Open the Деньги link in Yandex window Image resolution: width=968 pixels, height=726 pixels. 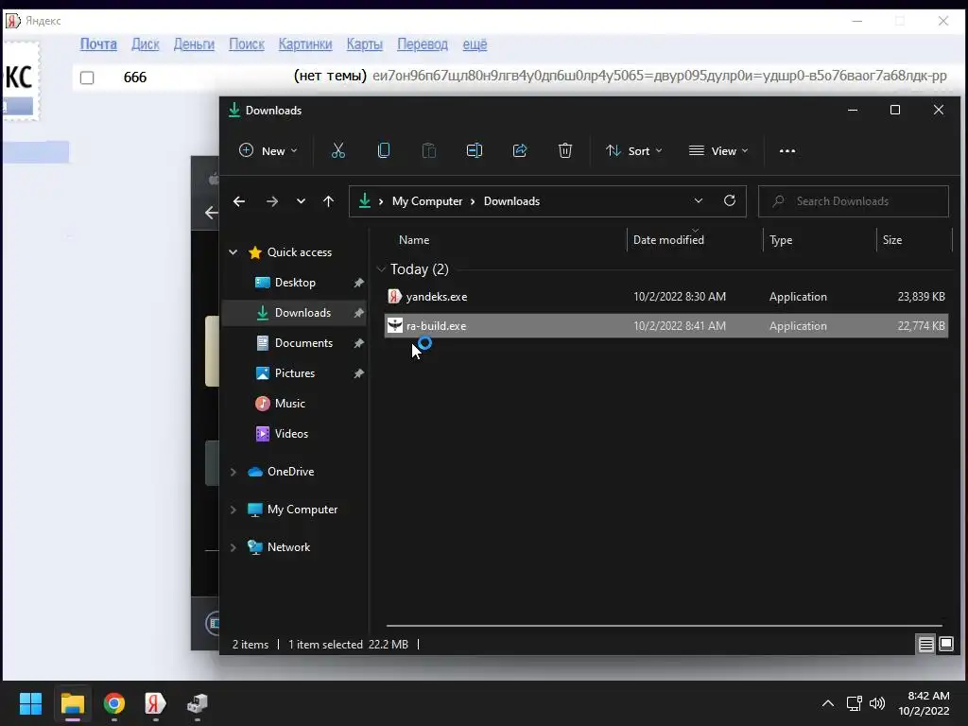click(194, 44)
